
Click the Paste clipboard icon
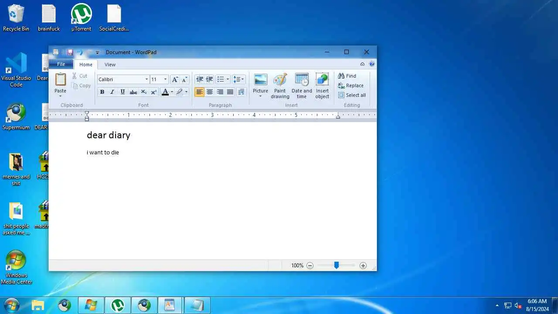pyautogui.click(x=60, y=80)
